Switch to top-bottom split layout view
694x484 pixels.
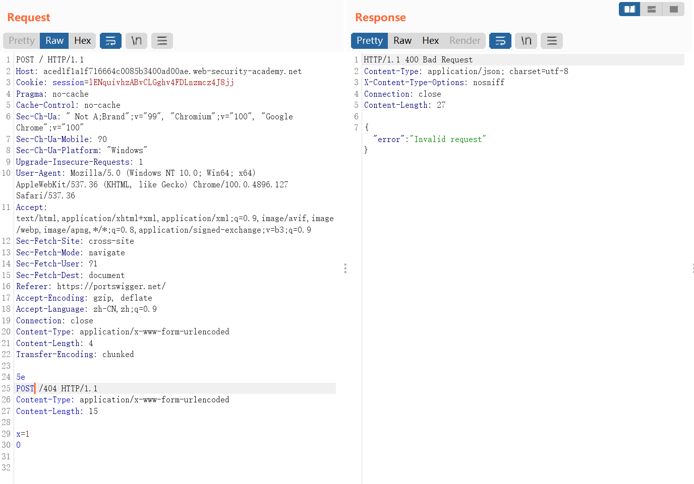tap(652, 9)
